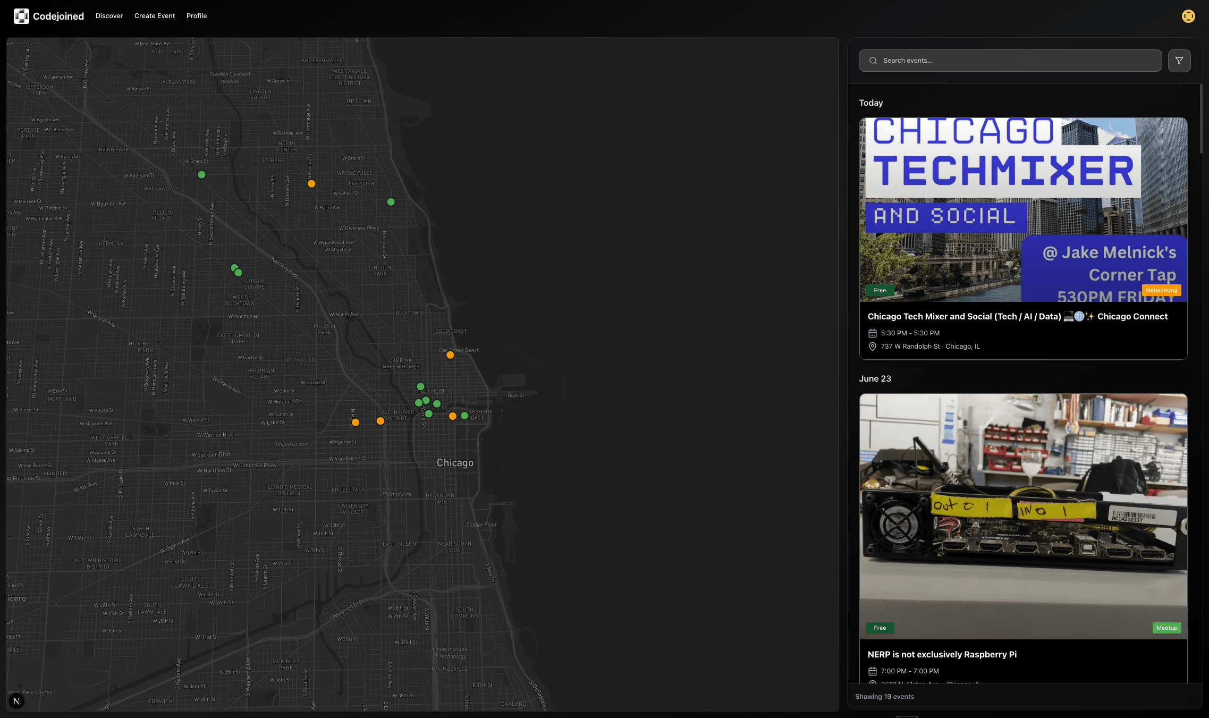Click calendar icon beside 7:00 PM - 7:00 PM
This screenshot has height=718, width=1209.
[872, 671]
